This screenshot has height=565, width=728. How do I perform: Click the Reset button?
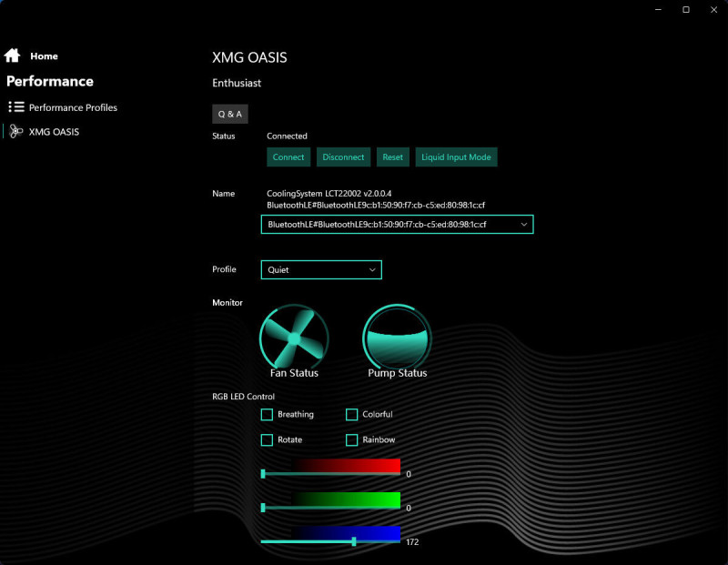(x=393, y=156)
